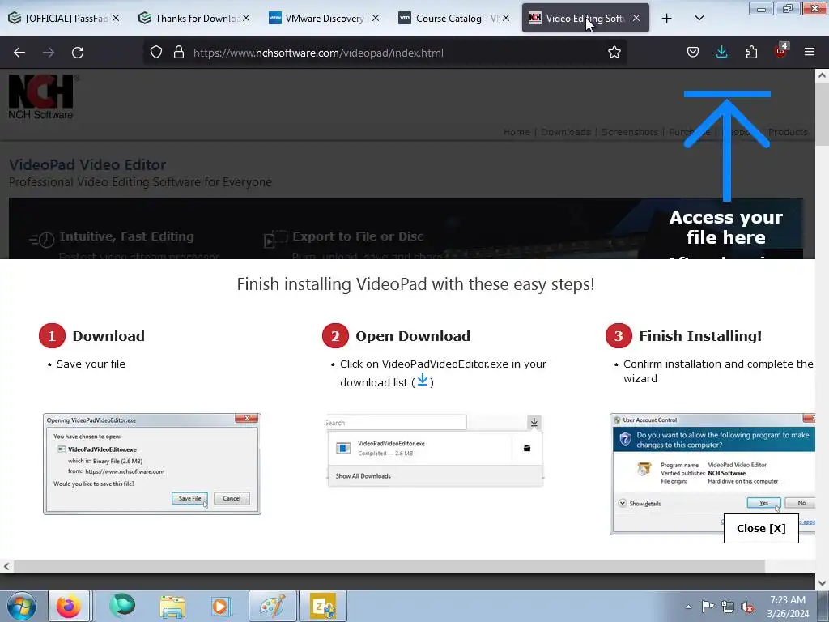The height and width of the screenshot is (622, 829).
Task: Open the uBlock extension icon with badge
Action: (781, 51)
